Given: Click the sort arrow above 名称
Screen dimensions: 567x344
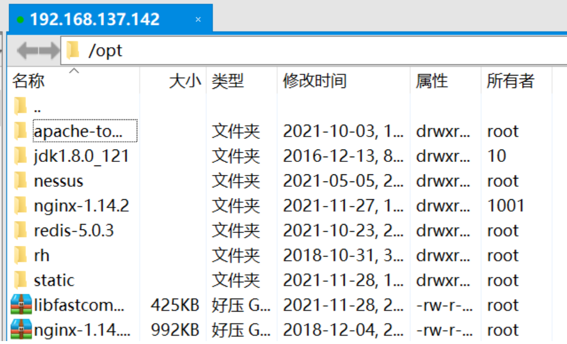Looking at the screenshot, I should click(x=74, y=70).
